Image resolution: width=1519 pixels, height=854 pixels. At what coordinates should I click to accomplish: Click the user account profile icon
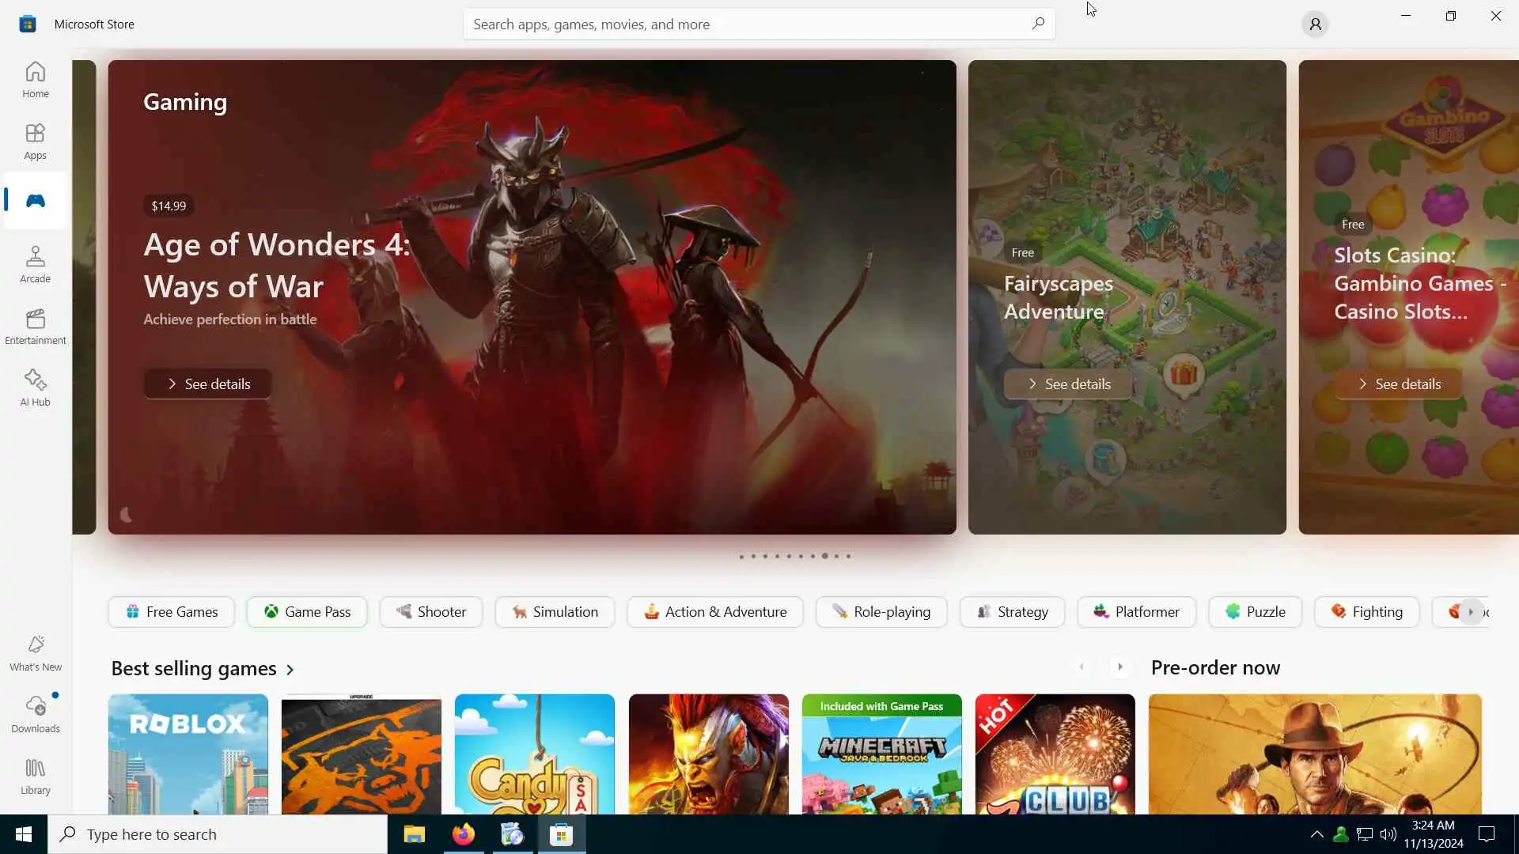click(x=1315, y=25)
